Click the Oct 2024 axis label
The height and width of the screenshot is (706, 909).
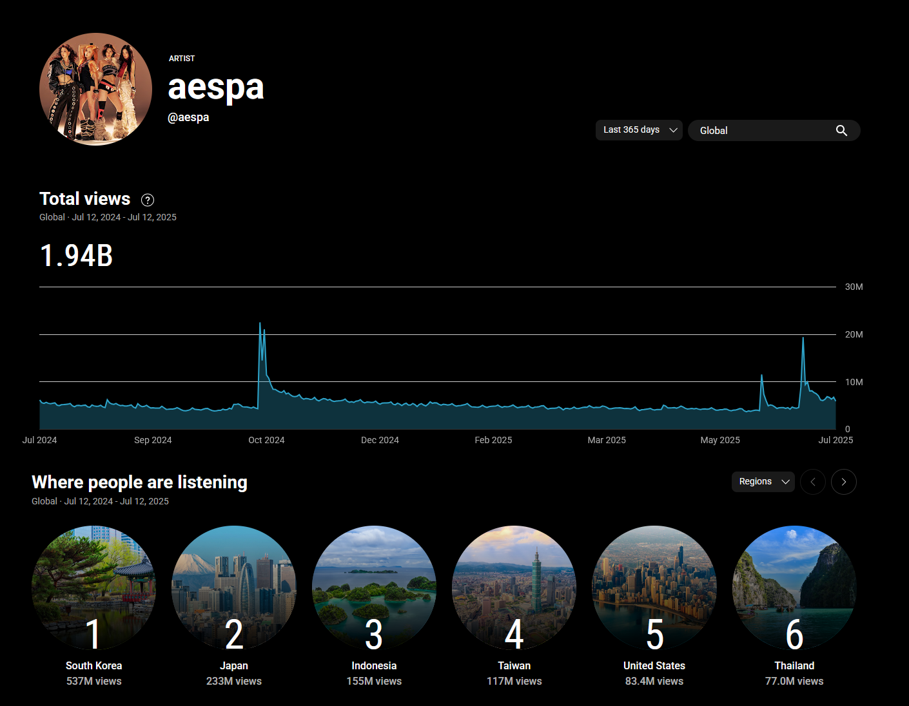coord(266,440)
